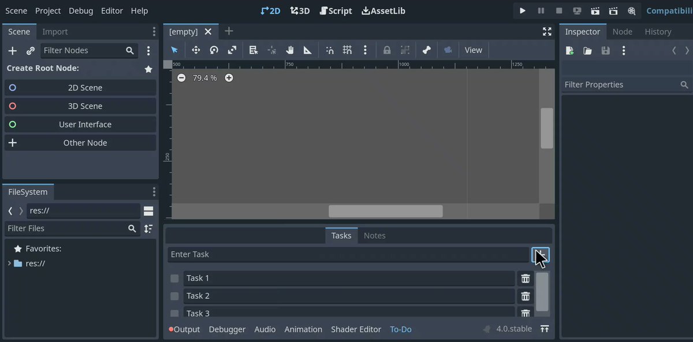
Task: Toggle smart snapping on
Action: [x=330, y=50]
